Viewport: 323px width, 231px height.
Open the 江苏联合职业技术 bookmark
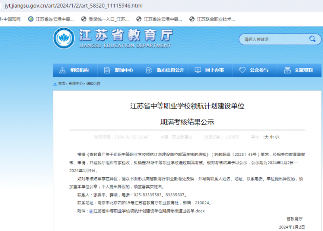coord(215,19)
